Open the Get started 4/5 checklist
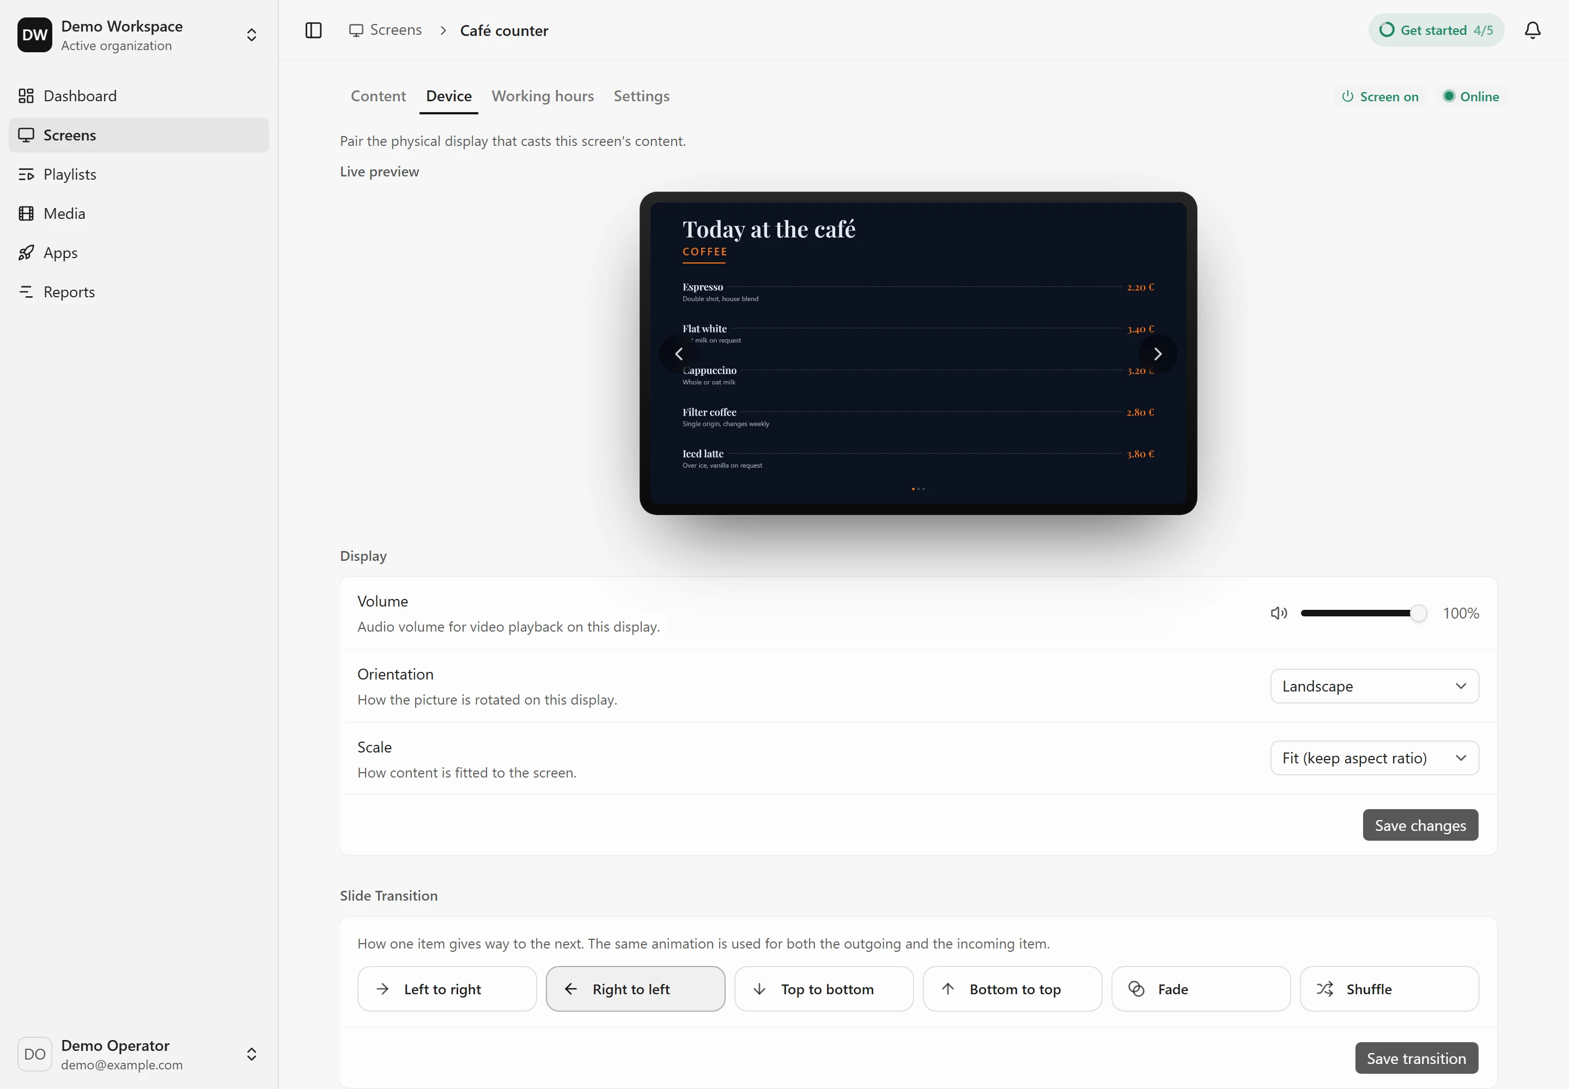 pos(1436,30)
